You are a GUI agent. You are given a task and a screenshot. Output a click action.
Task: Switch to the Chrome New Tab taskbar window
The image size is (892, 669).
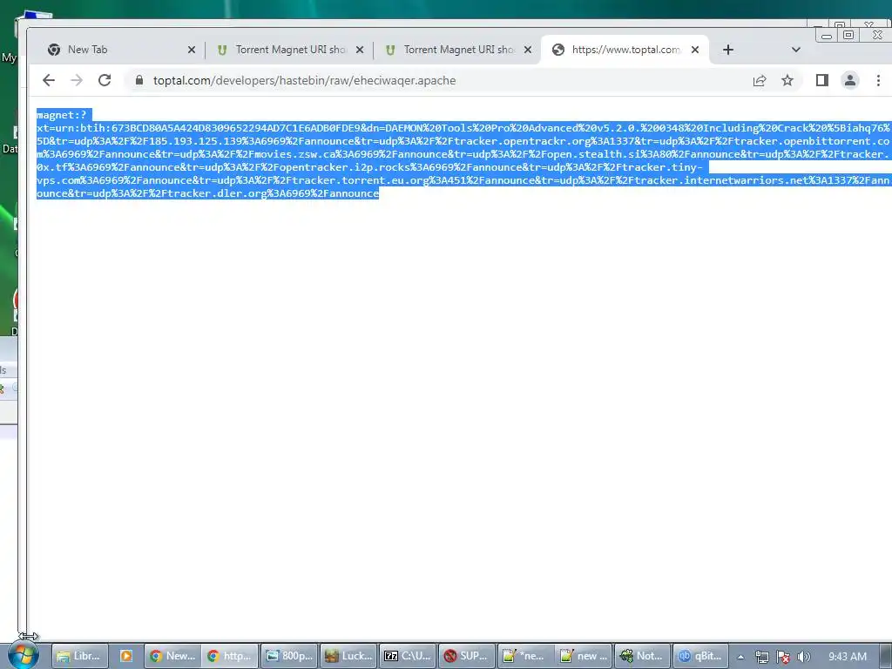173,656
